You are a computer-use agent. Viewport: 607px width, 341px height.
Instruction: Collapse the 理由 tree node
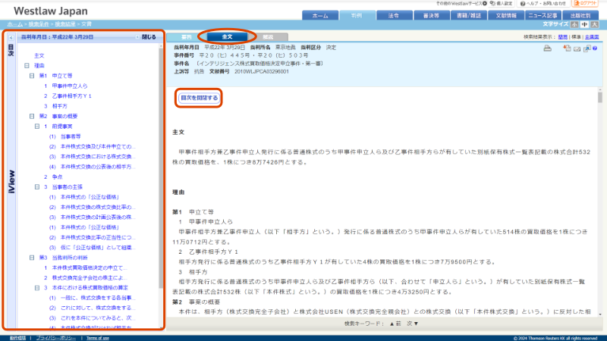click(x=27, y=66)
